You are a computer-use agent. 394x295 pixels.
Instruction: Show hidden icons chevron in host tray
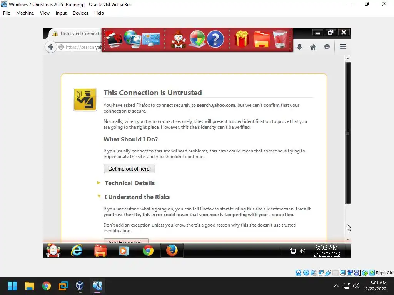tap(336, 286)
